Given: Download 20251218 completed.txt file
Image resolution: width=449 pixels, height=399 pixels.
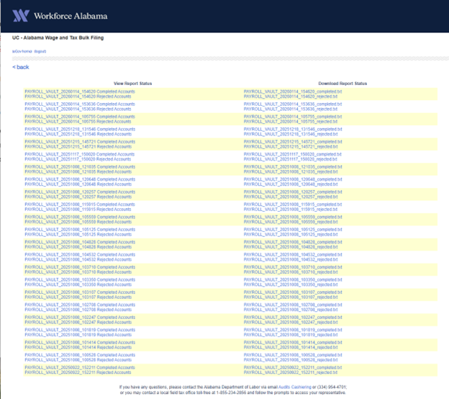Looking at the screenshot, I should (x=293, y=129).
